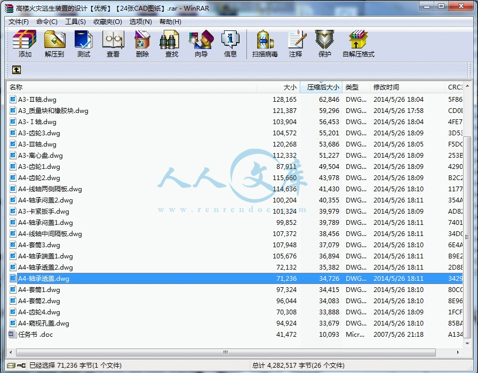Screen dimensions: 478x373
Task: Go up one folder level
Action: pos(17,70)
